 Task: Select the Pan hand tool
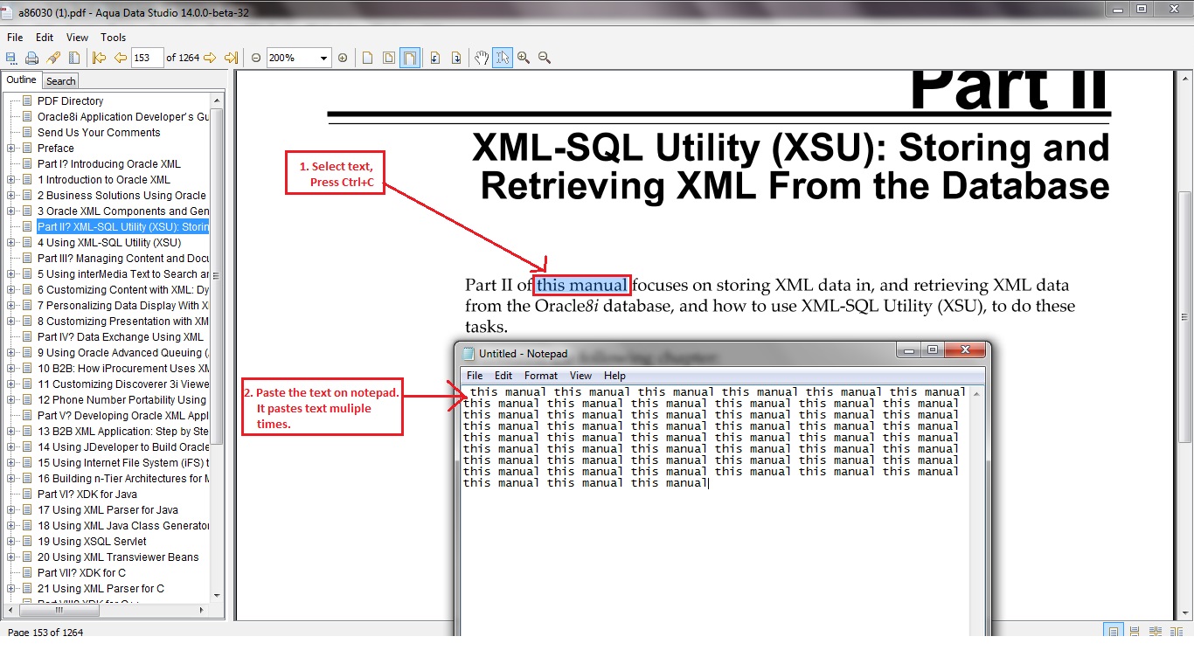point(482,58)
